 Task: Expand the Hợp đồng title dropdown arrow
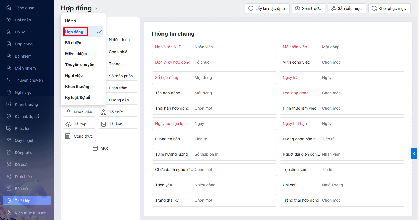pyautogui.click(x=96, y=8)
